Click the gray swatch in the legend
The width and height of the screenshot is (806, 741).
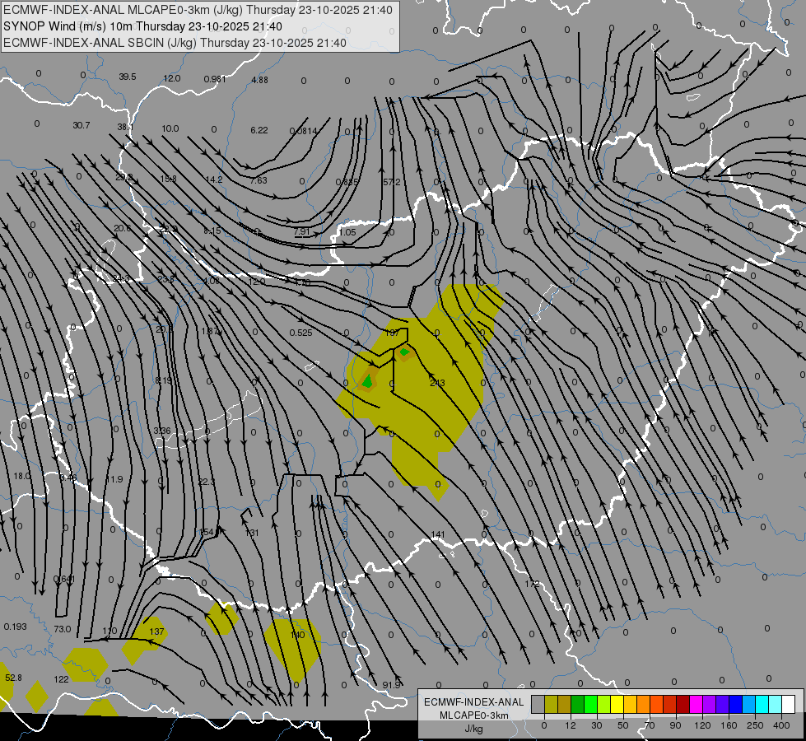click(x=538, y=704)
